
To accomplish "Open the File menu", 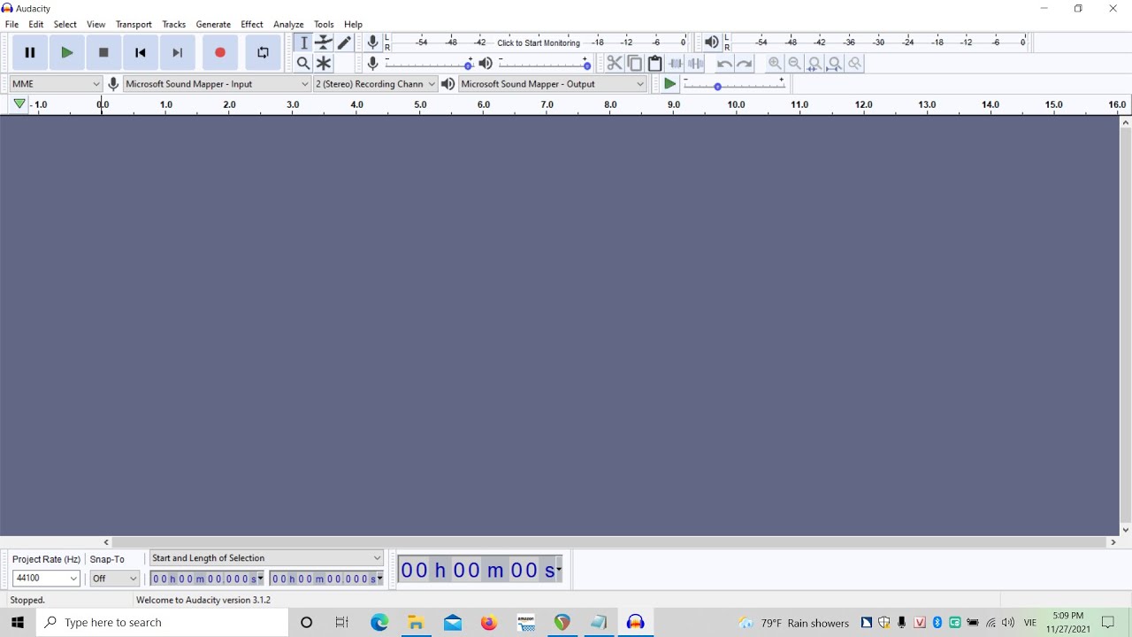I will 11,24.
